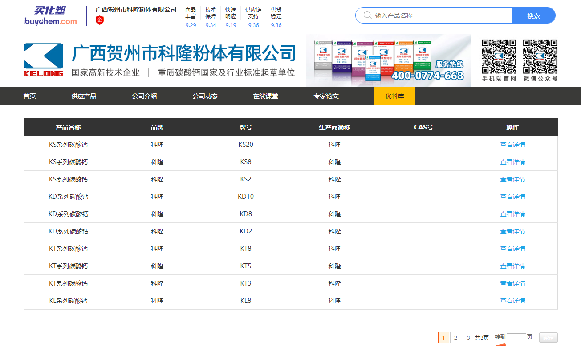This screenshot has height=346, width=581.
Task: Click the KT5 grade cell
Action: pyautogui.click(x=246, y=266)
